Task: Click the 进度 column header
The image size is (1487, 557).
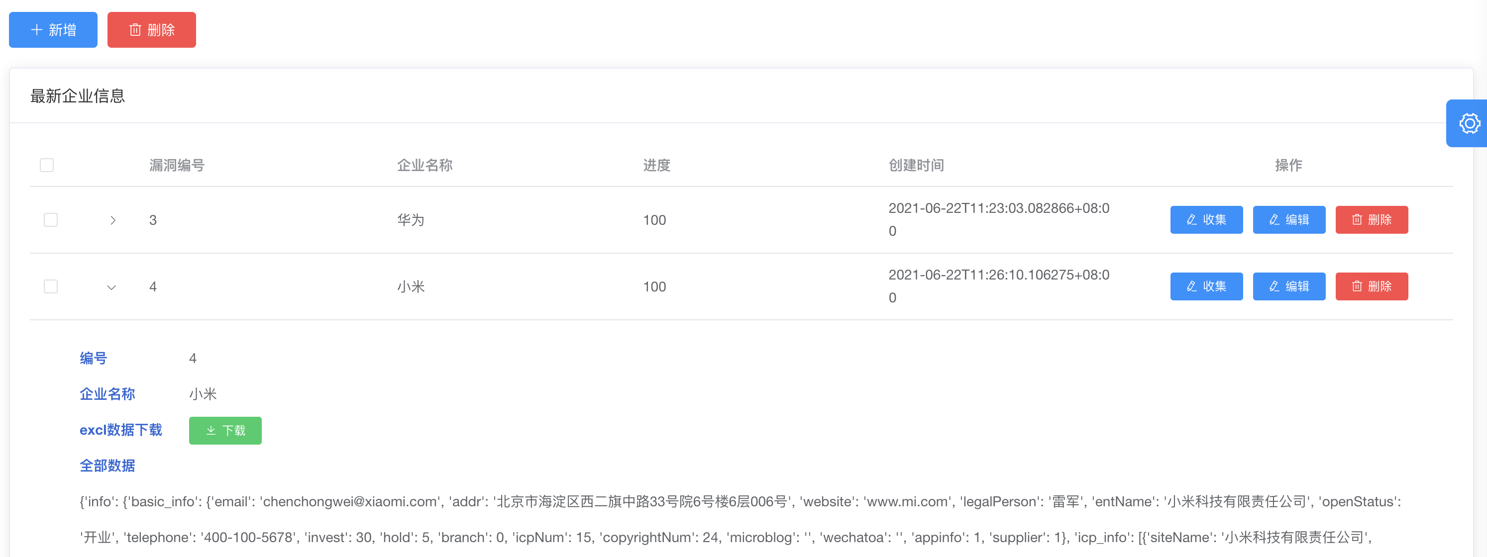Action: coord(656,166)
